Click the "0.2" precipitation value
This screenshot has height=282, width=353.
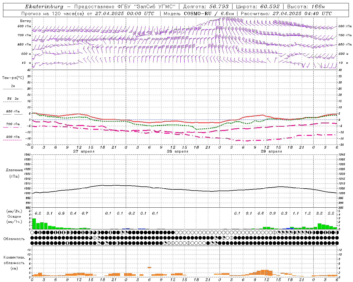tap(132, 213)
